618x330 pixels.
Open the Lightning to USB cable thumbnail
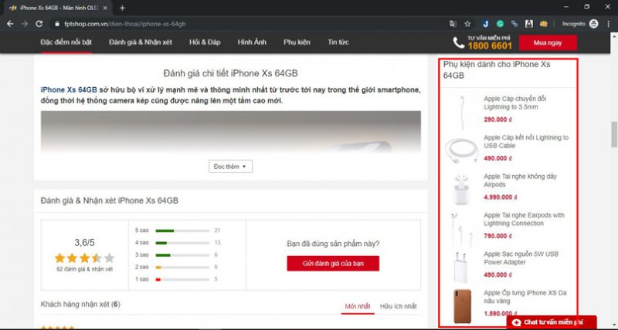(462, 150)
